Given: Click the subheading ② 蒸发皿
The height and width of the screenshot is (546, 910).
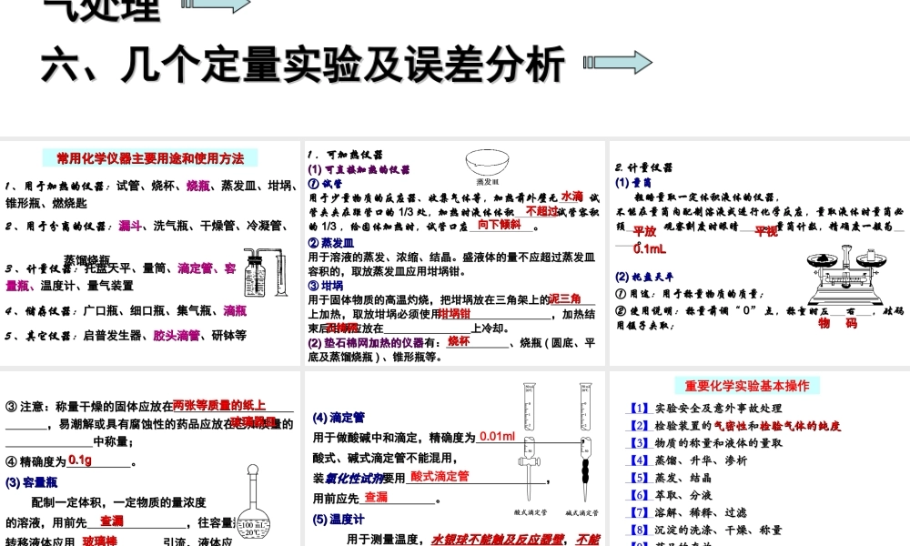Looking at the screenshot, I should pos(331,243).
